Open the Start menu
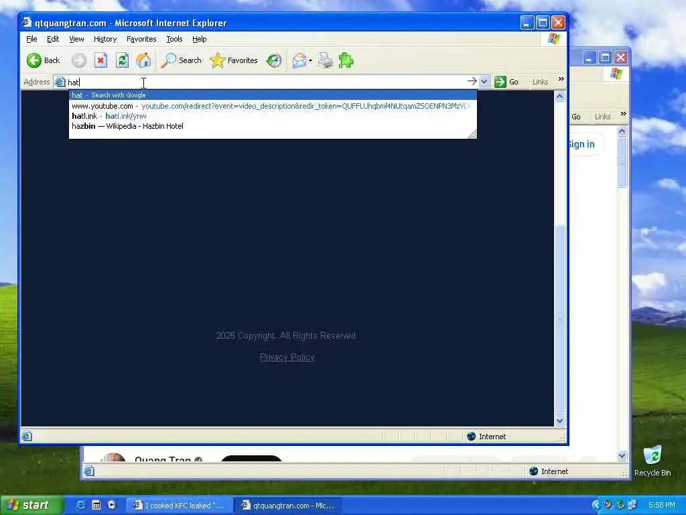 [31, 505]
